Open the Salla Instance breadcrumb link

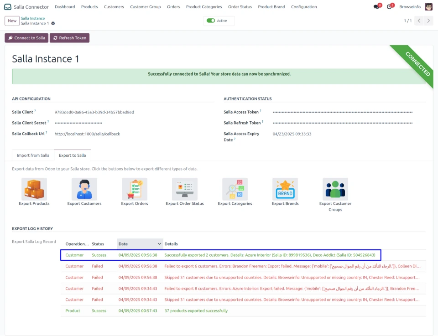pos(33,18)
